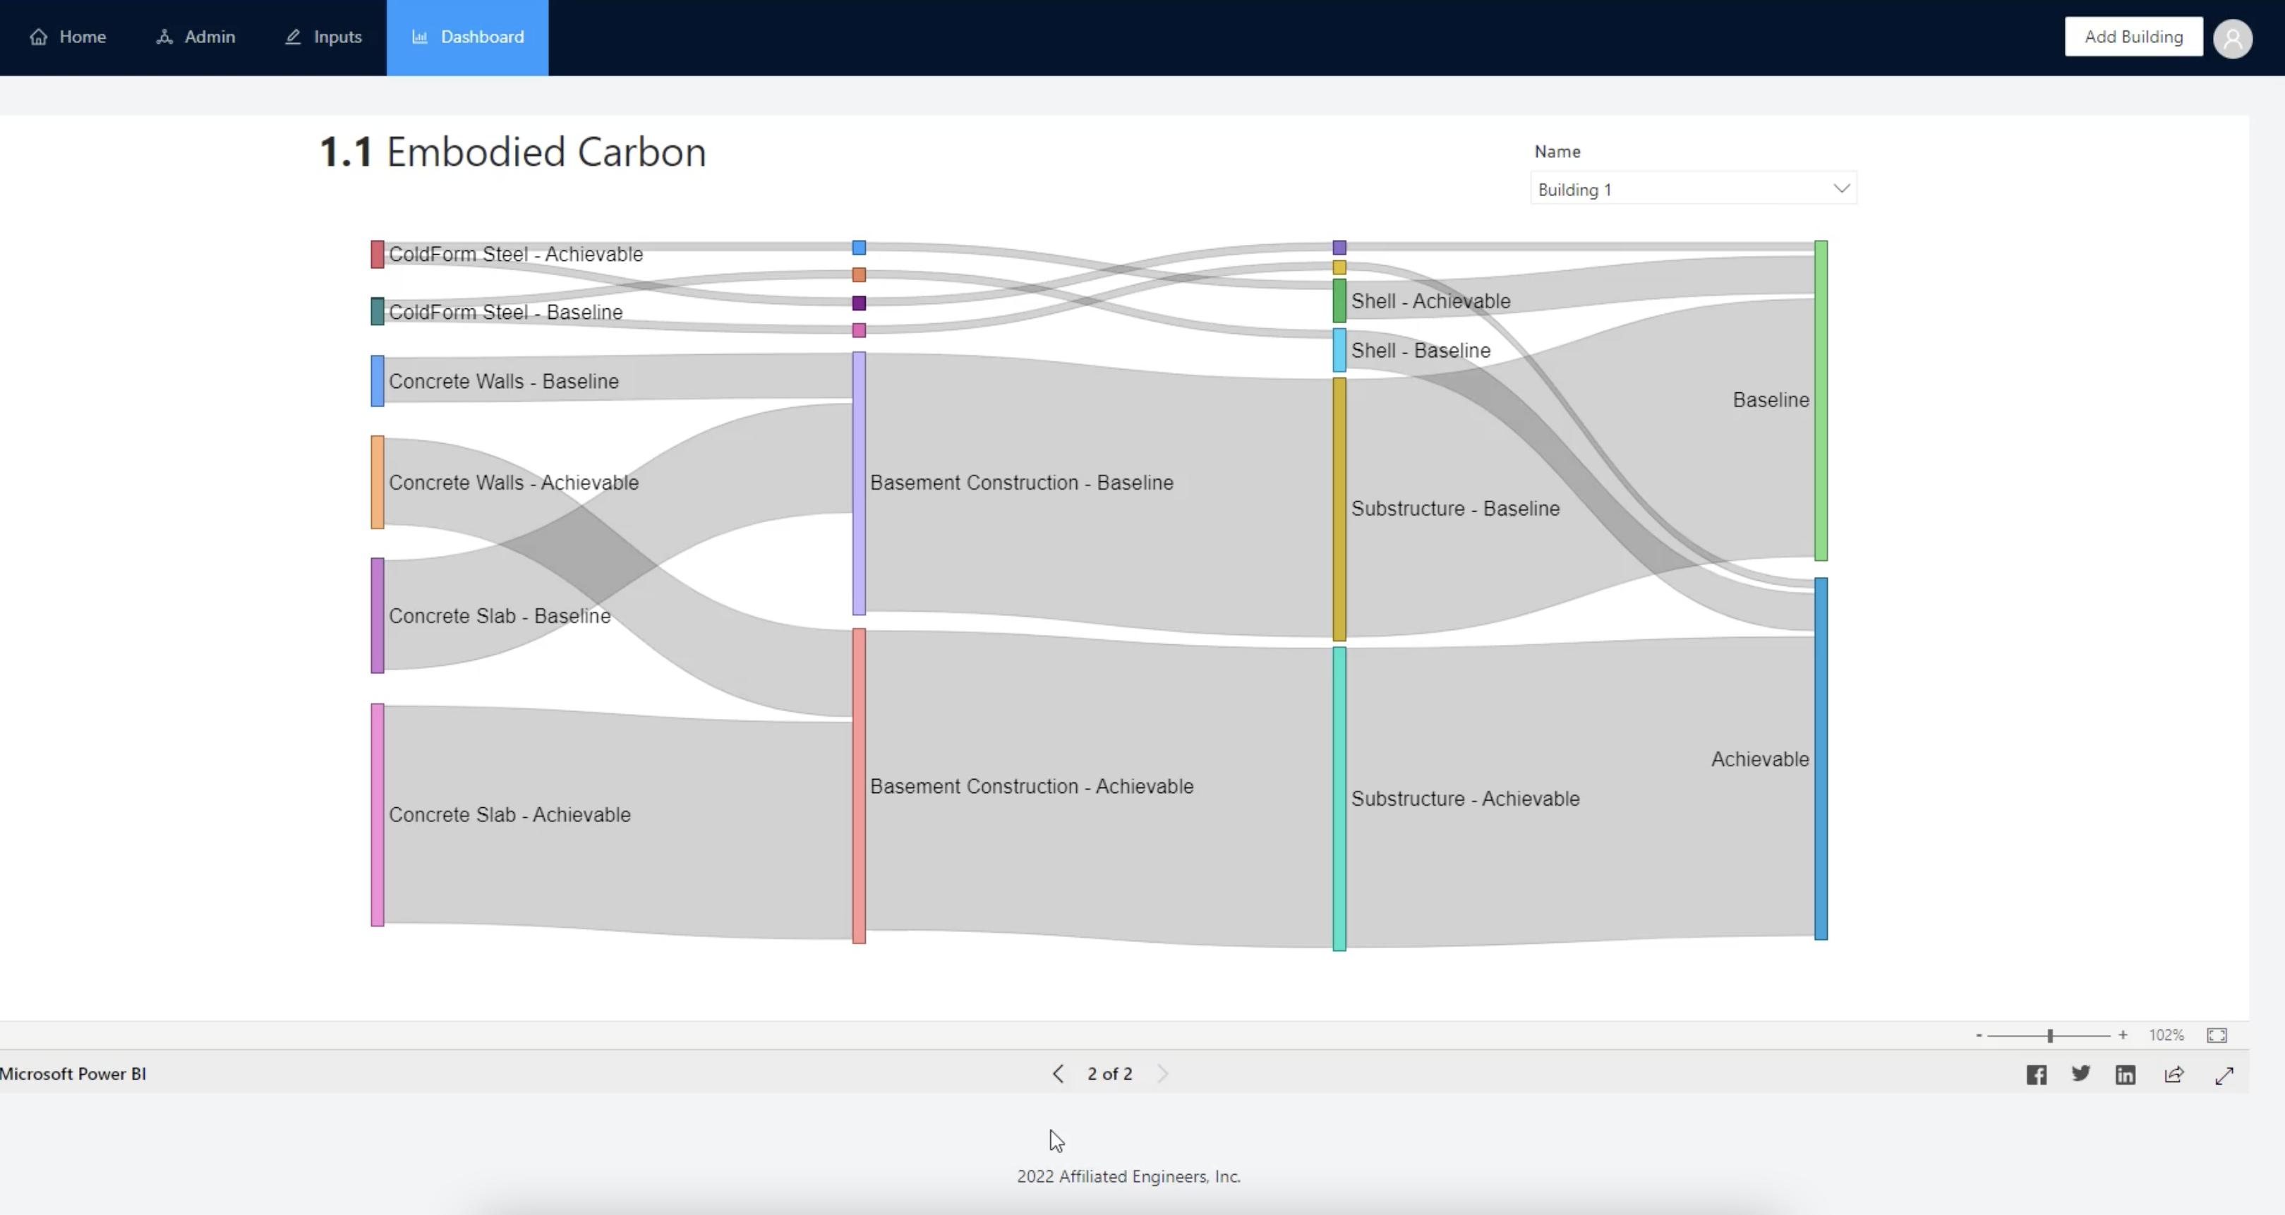Click the Dashboard navigation icon
The width and height of the screenshot is (2285, 1215).
point(420,36)
